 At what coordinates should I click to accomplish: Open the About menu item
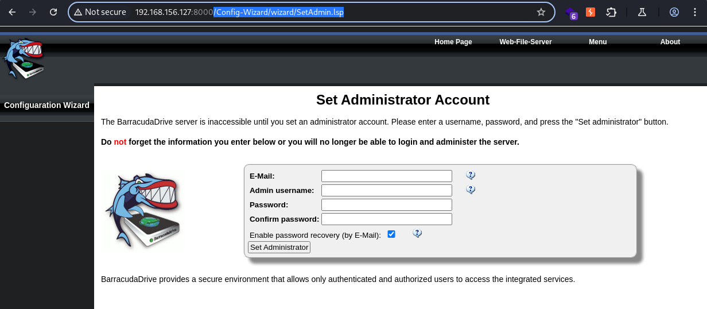(670, 42)
